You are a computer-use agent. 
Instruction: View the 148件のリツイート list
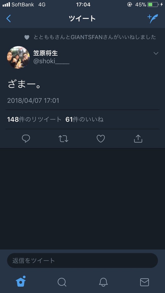pos(34,119)
